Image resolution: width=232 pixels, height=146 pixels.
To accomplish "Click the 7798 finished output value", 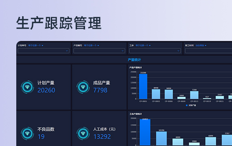I will [100, 90].
